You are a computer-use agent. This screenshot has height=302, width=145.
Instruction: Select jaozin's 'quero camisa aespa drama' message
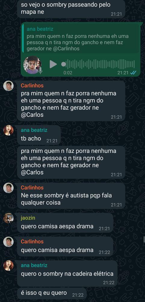click(x=65, y=223)
